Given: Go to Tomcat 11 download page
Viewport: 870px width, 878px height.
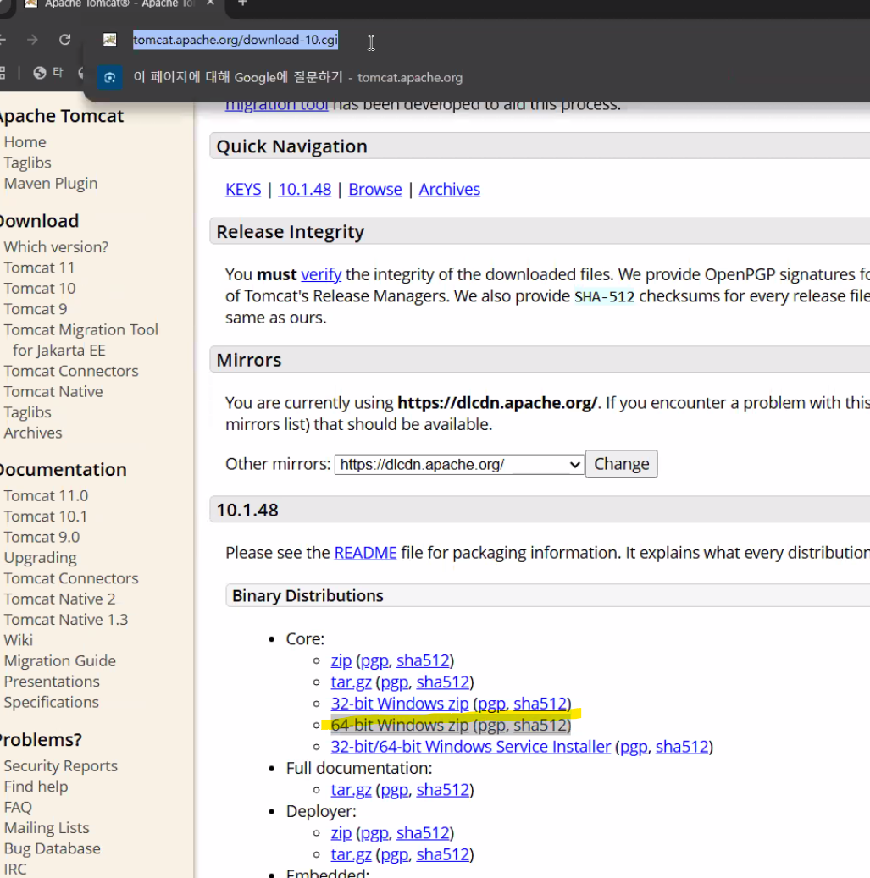Looking at the screenshot, I should pos(39,268).
